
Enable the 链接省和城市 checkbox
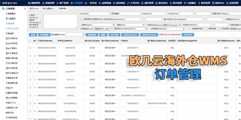coord(190,28)
